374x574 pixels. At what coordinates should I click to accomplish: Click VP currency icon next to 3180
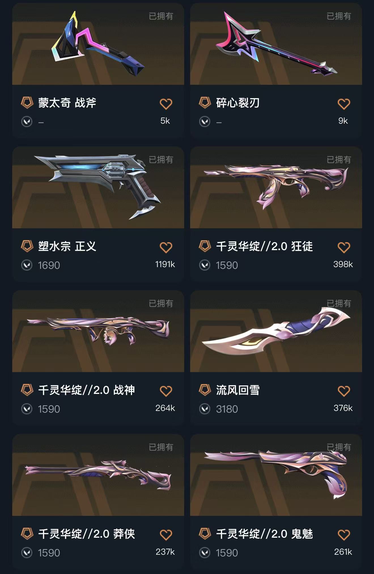point(205,409)
